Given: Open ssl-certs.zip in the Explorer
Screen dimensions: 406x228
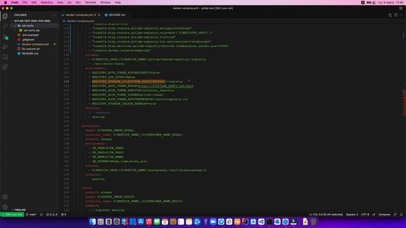Looking at the screenshot, I should coord(31,30).
